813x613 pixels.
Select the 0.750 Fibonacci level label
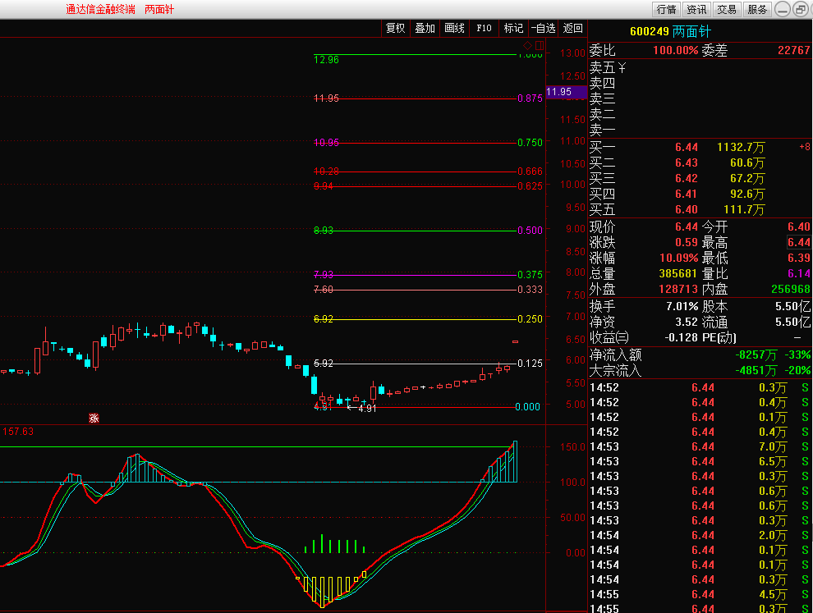coord(530,143)
